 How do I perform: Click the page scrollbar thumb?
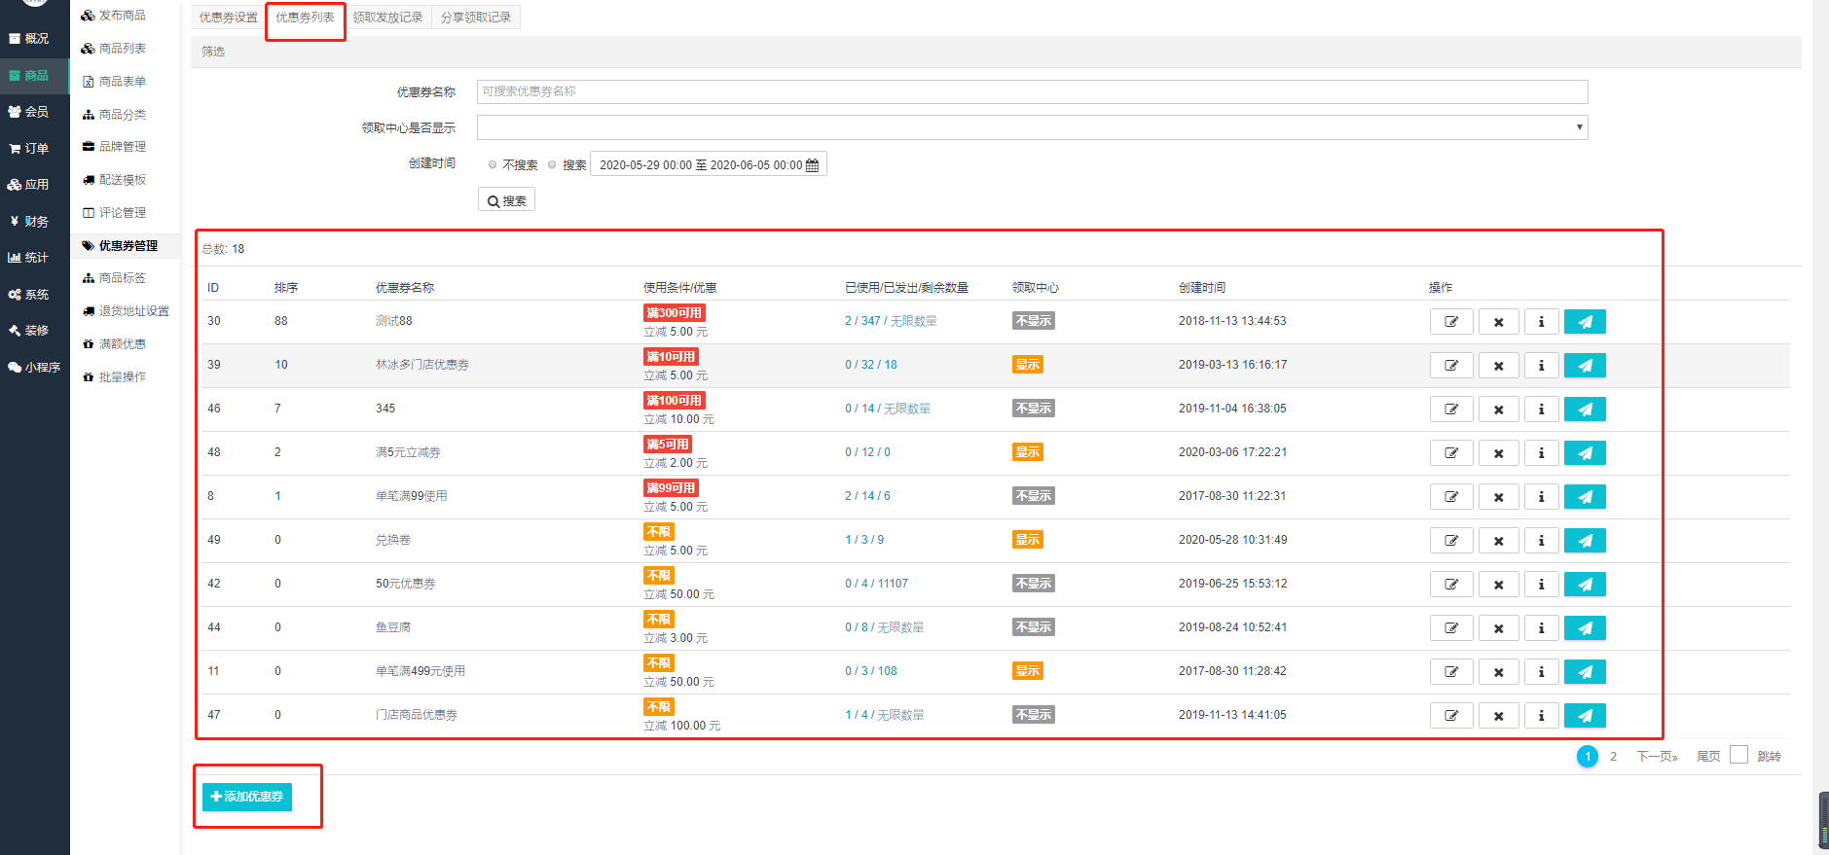click(x=1824, y=820)
